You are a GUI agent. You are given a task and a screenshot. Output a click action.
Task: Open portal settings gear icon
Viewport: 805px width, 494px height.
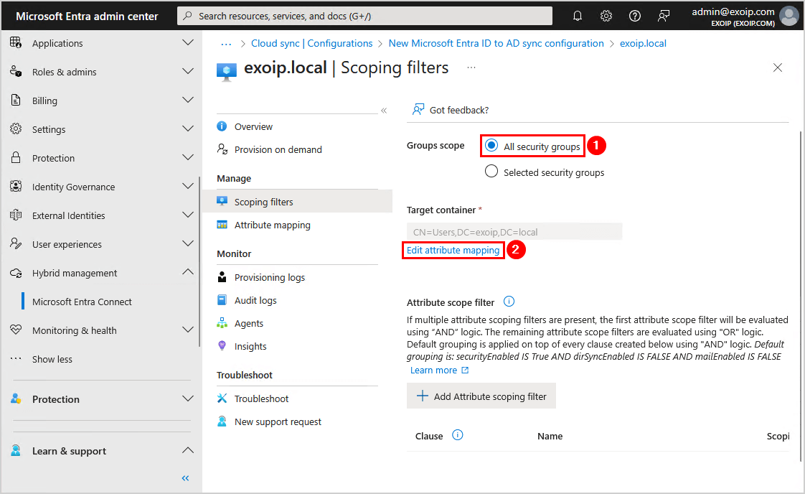click(606, 16)
